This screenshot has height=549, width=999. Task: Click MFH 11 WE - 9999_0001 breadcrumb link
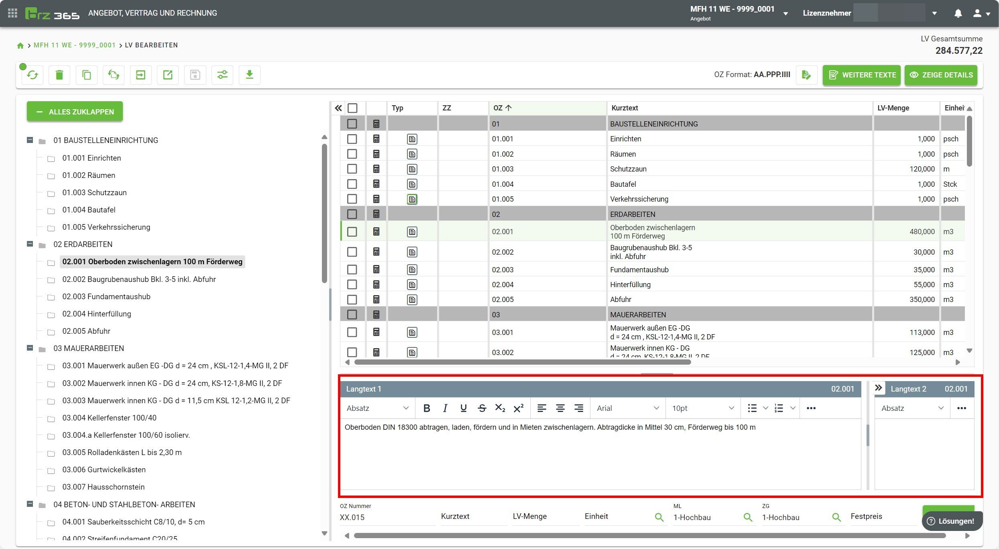tap(74, 45)
